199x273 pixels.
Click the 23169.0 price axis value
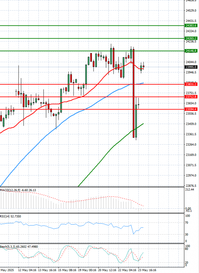click(191, 155)
